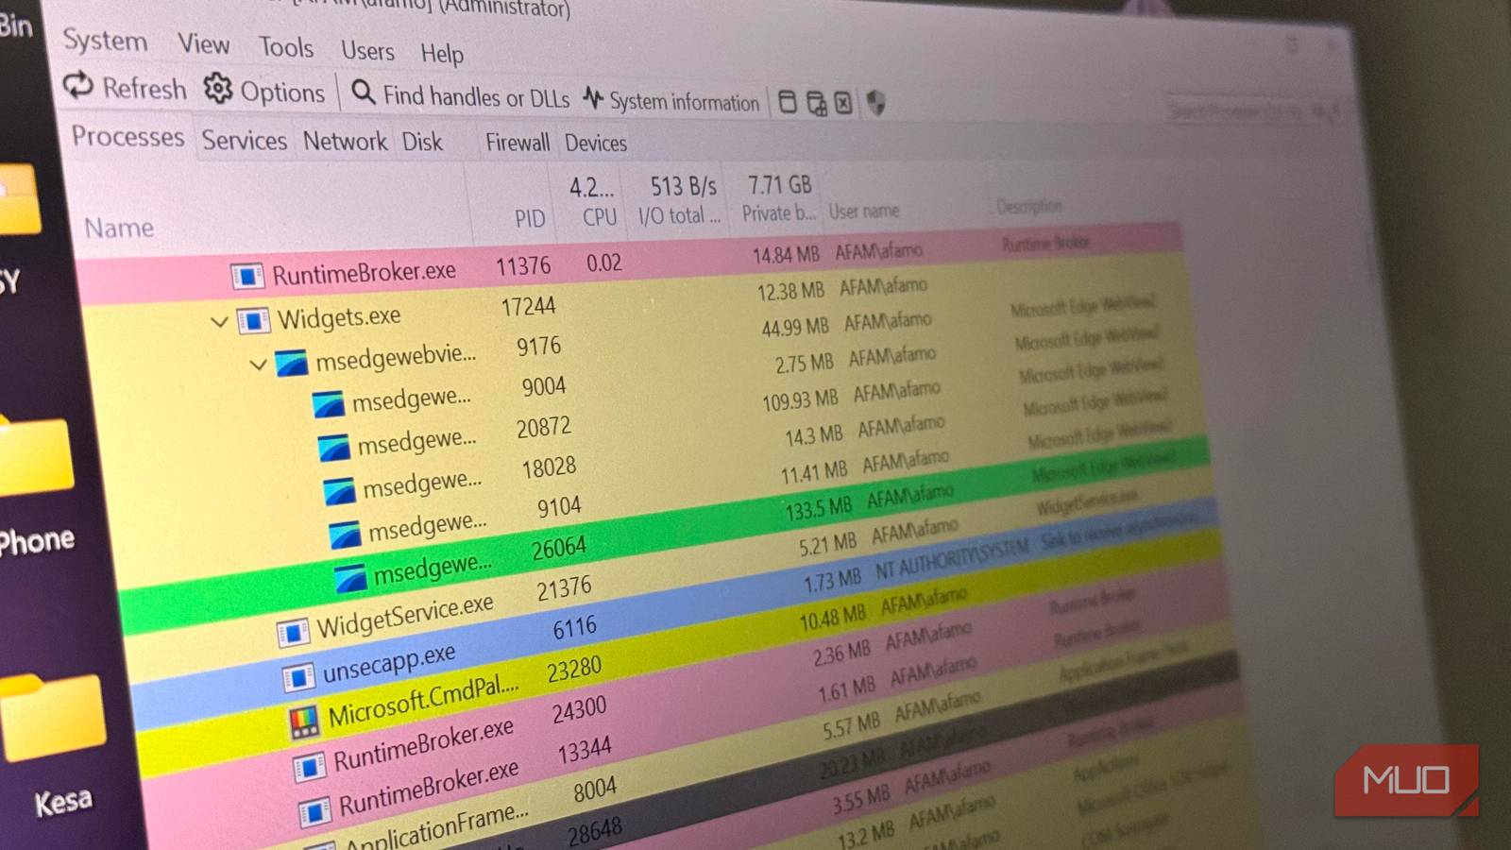Open the Users menu
The height and width of the screenshot is (850, 1511).
click(x=367, y=50)
